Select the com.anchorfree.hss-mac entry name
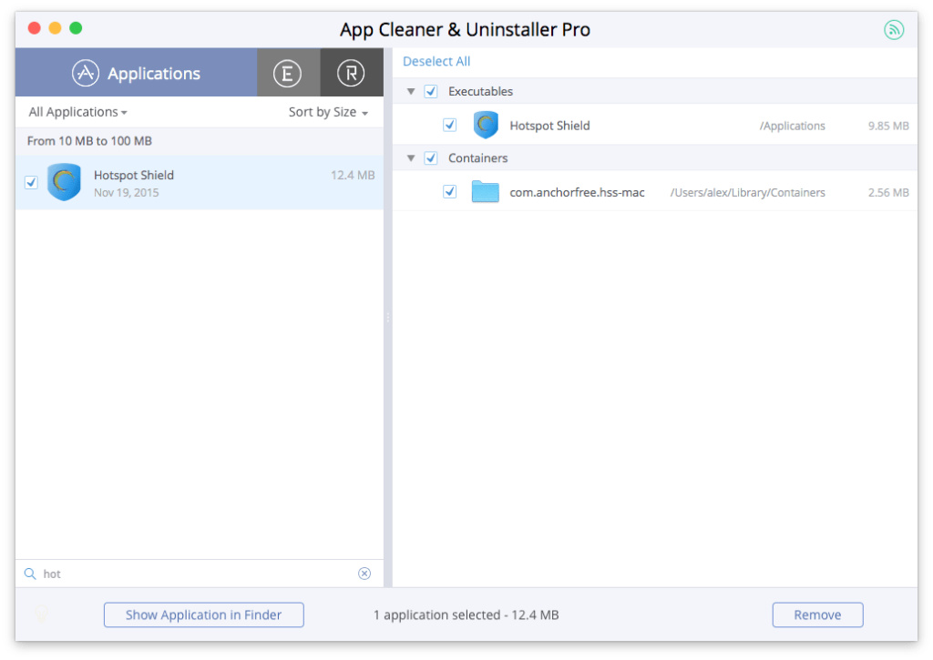The width and height of the screenshot is (933, 660). [577, 193]
